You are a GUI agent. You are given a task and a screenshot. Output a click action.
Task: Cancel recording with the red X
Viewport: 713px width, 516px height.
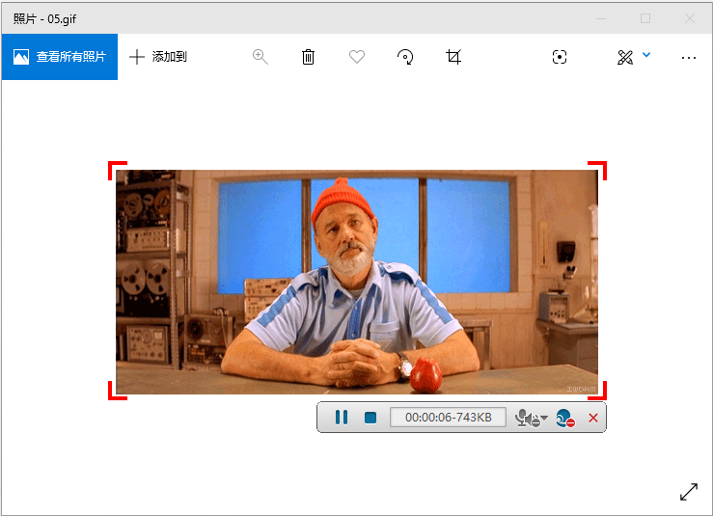click(593, 418)
